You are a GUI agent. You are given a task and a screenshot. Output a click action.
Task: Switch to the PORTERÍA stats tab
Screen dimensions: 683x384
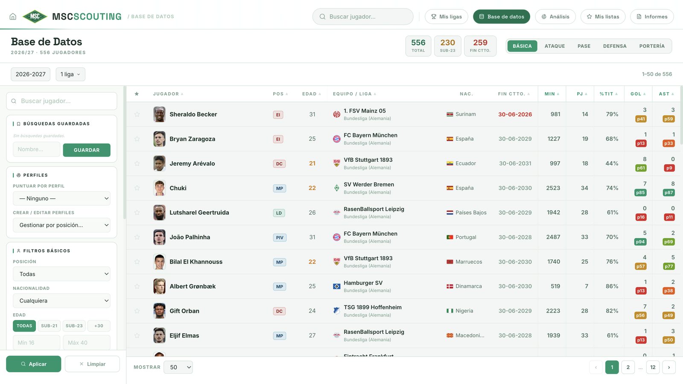[652, 46]
